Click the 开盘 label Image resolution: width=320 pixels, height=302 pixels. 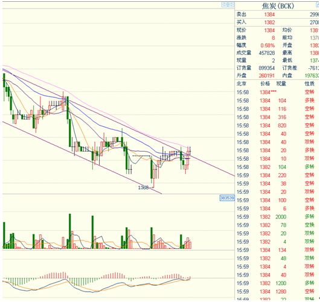pyautogui.click(x=287, y=45)
